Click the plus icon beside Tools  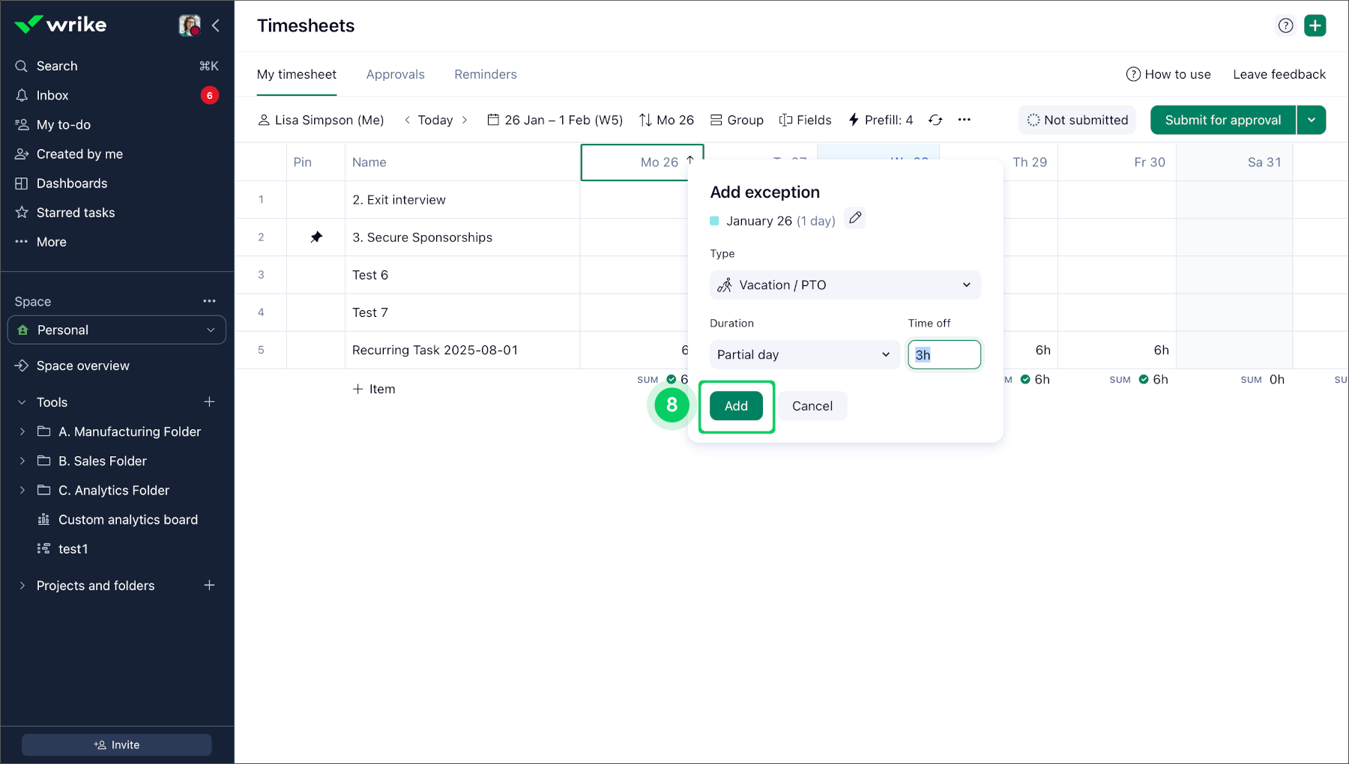tap(209, 402)
